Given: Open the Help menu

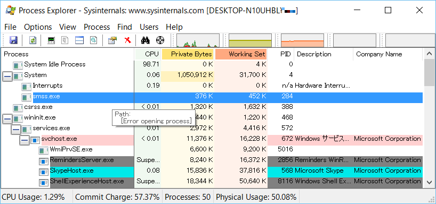Looking at the screenshot, I should [x=174, y=27].
